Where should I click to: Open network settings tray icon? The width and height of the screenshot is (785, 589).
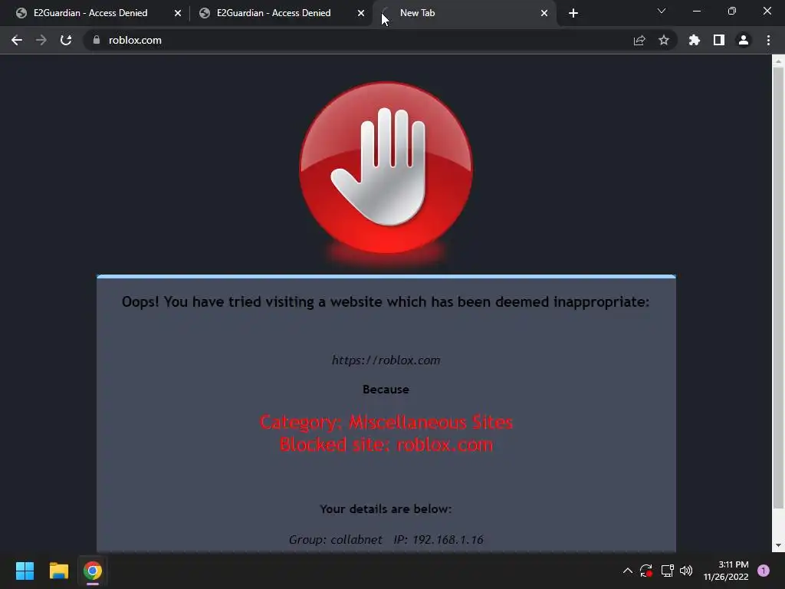(668, 571)
